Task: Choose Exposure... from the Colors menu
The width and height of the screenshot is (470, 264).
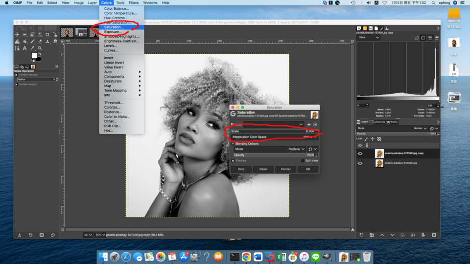Action: [113, 32]
